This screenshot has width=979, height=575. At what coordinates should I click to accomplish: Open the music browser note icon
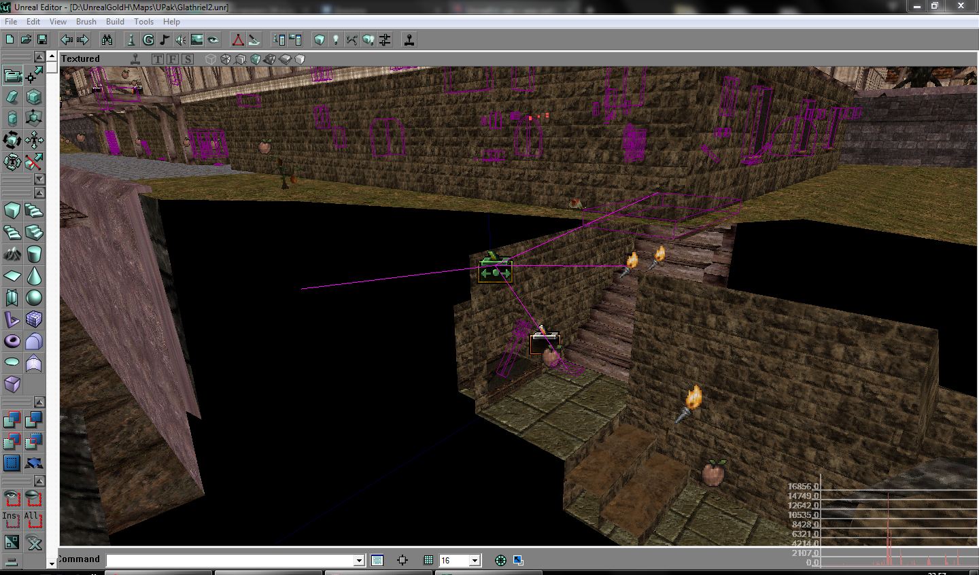(x=165, y=40)
